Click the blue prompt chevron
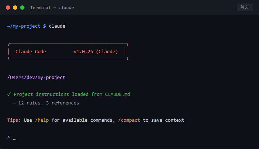 tap(9, 137)
